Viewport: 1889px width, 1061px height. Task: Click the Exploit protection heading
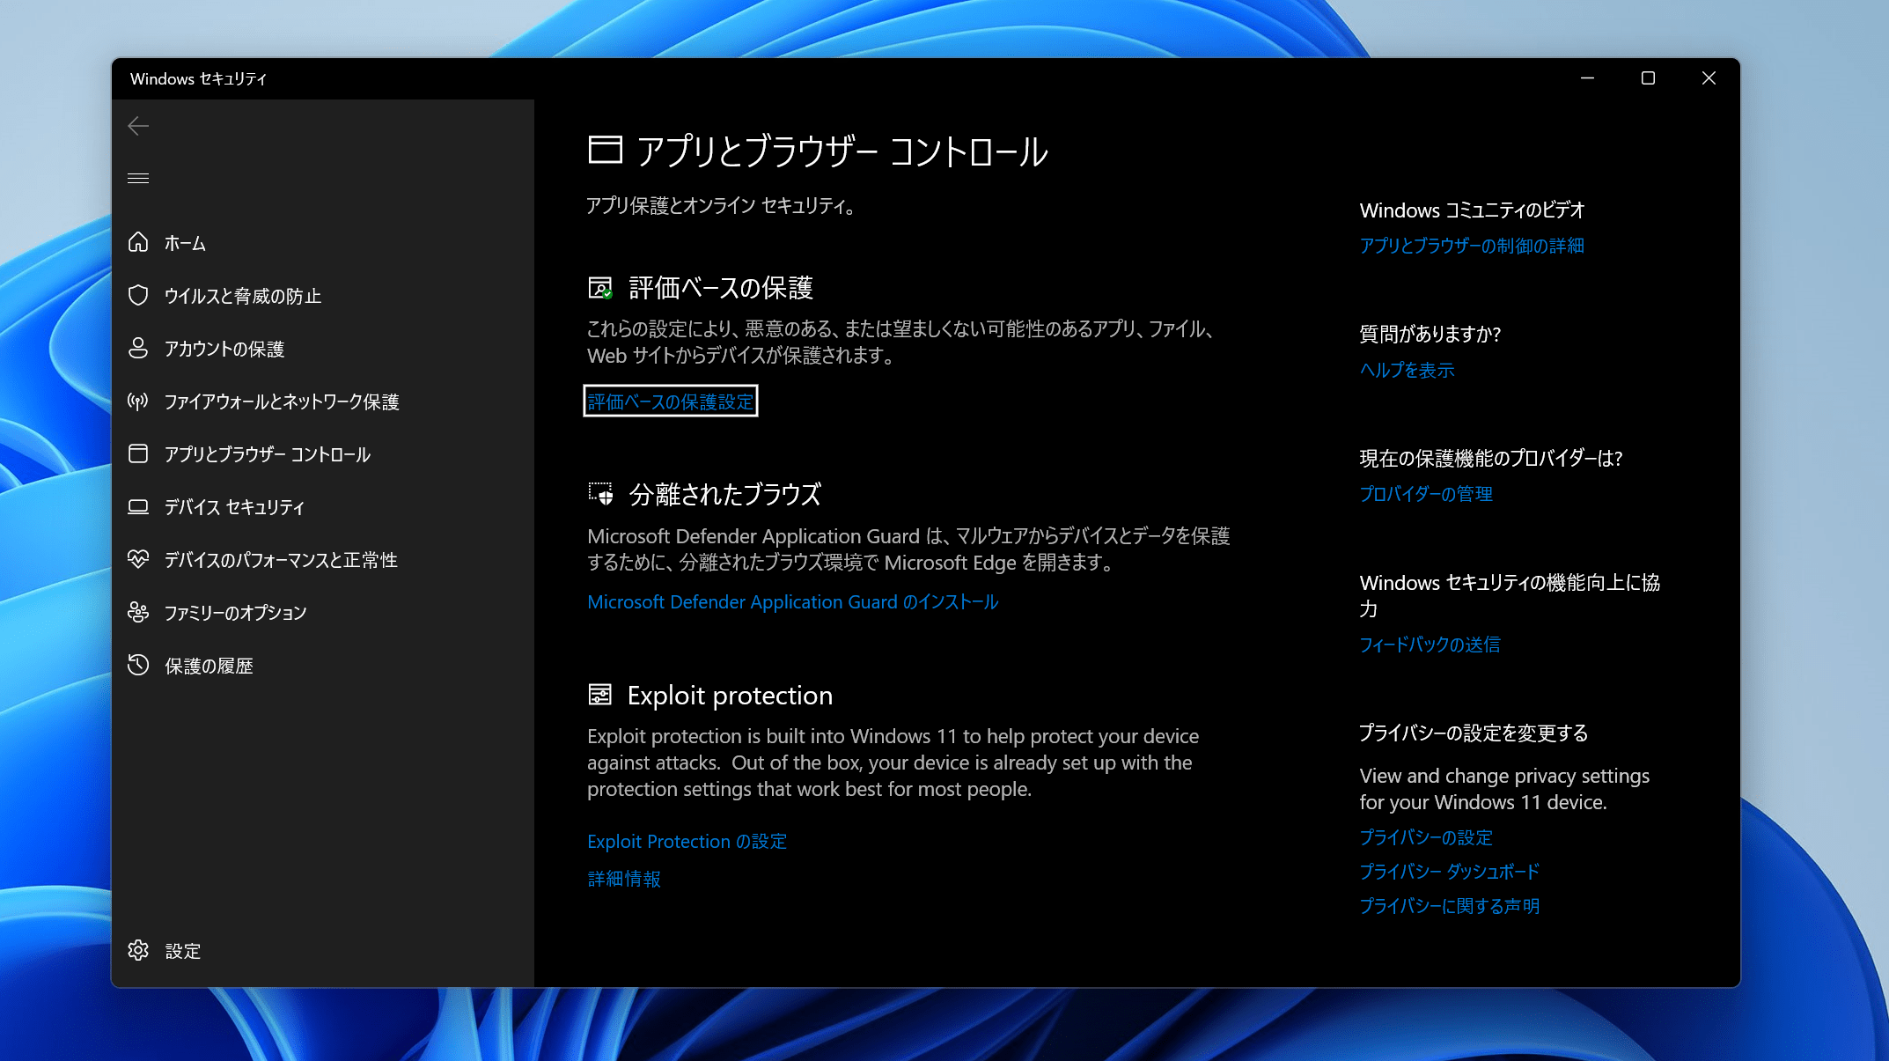point(730,695)
